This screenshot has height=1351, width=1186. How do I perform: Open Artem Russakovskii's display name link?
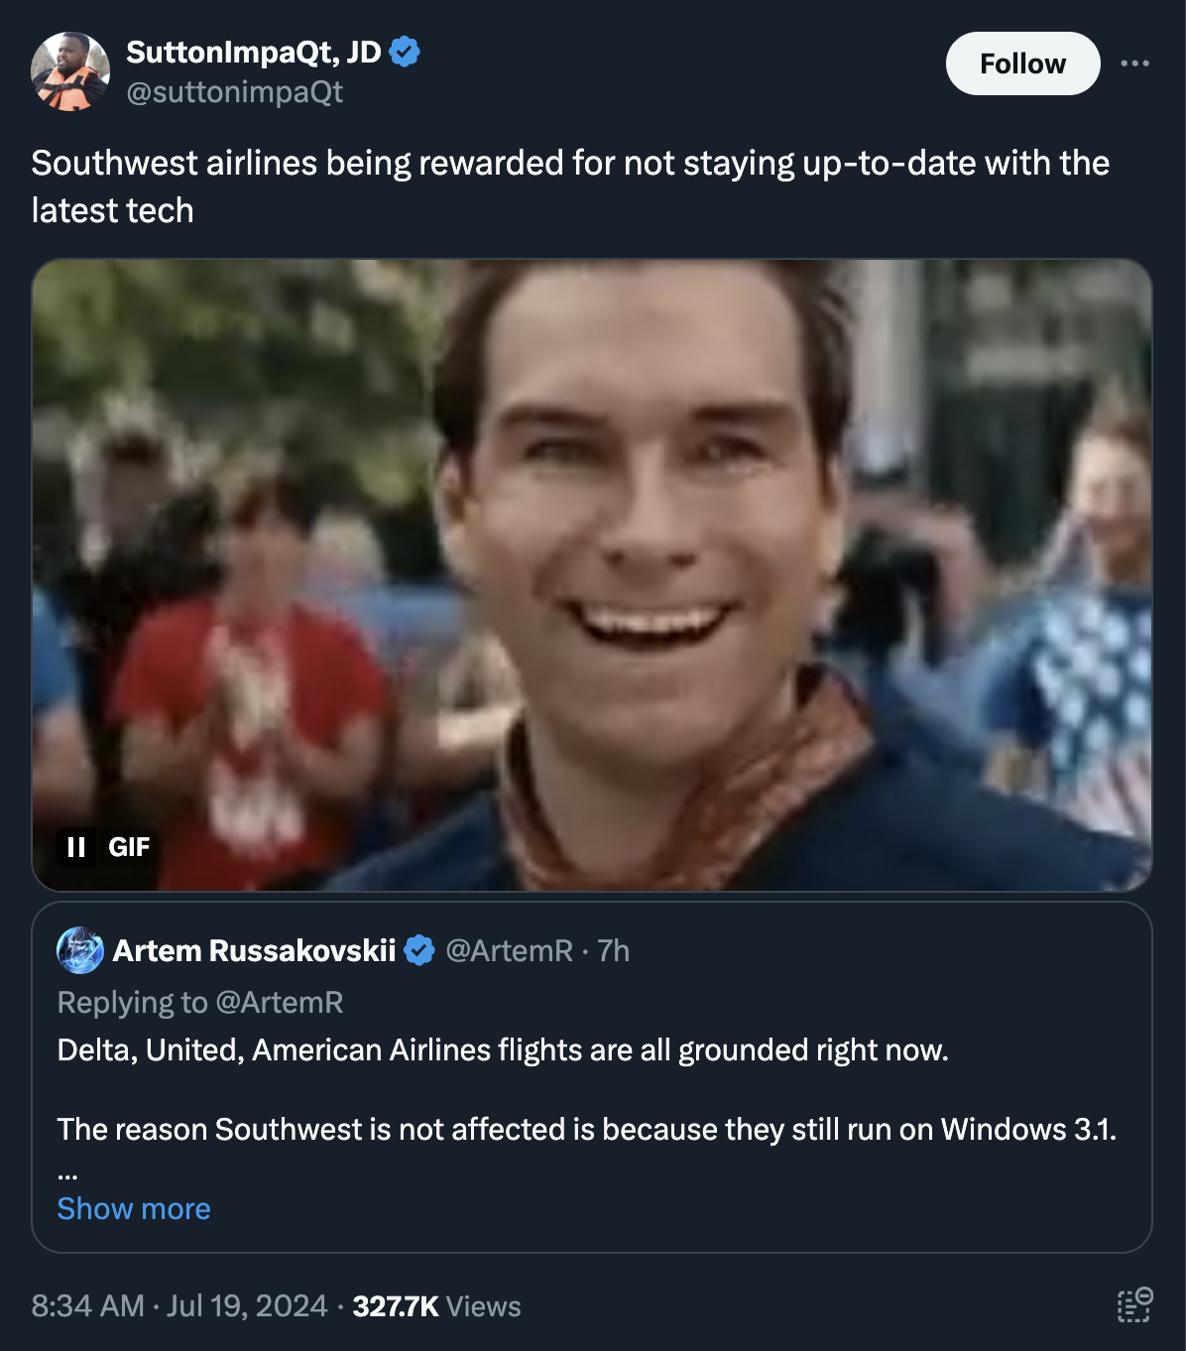click(x=254, y=950)
